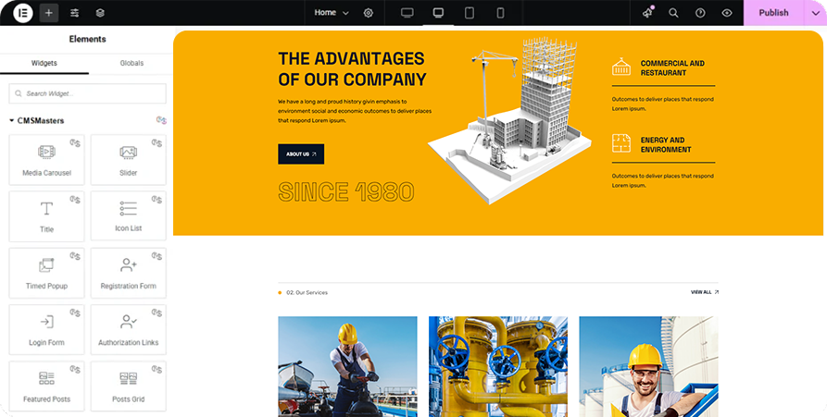Switch to mobile view icon
The image size is (827, 417).
click(x=500, y=13)
